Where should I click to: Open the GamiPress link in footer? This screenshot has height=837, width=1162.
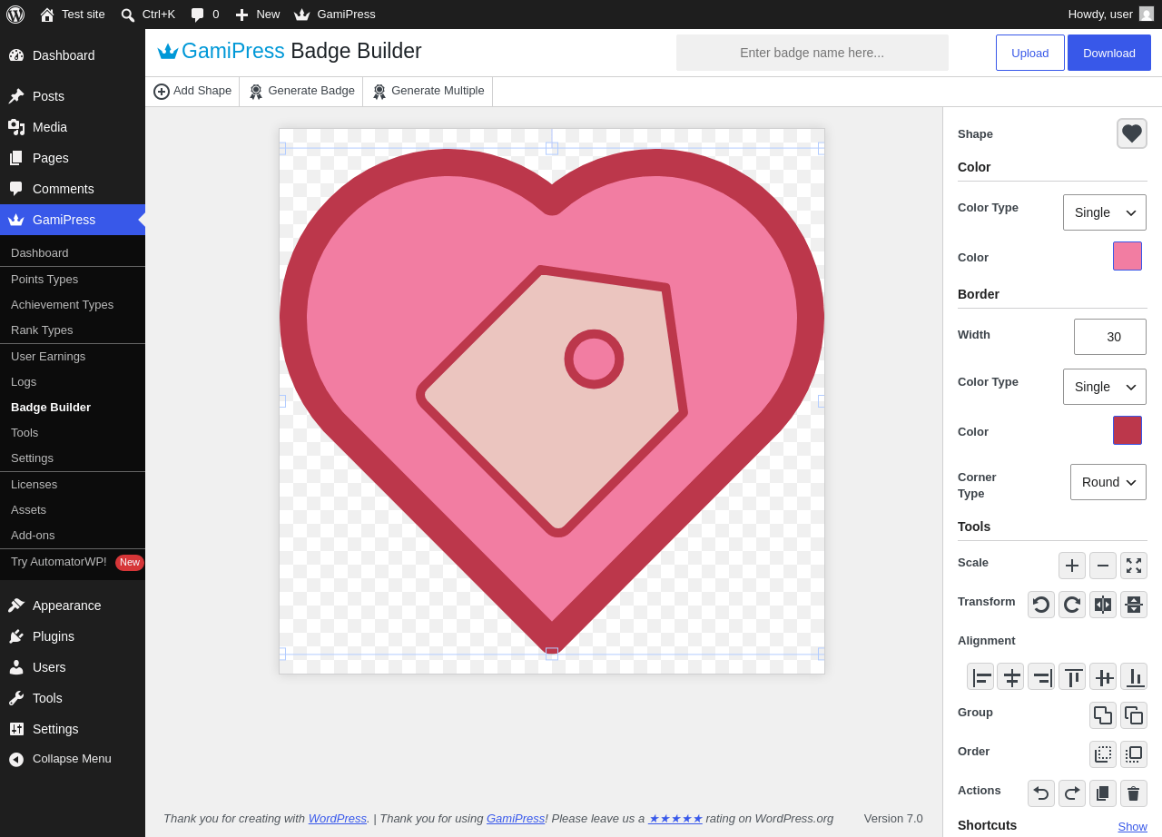tap(516, 819)
